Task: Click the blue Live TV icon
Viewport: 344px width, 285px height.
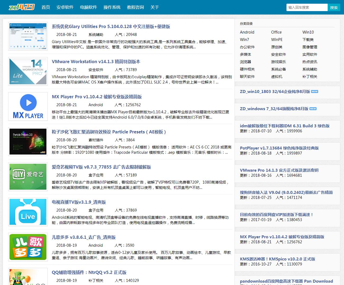Action: pyautogui.click(x=28, y=212)
